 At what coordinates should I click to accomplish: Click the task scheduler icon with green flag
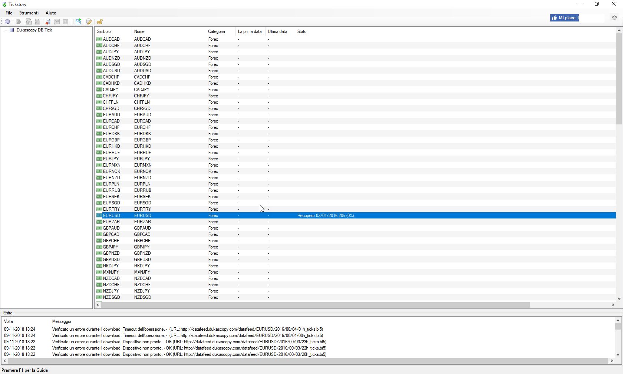pos(78,21)
